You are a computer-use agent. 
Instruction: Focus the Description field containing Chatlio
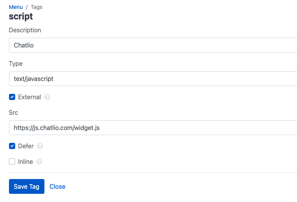(153, 45)
